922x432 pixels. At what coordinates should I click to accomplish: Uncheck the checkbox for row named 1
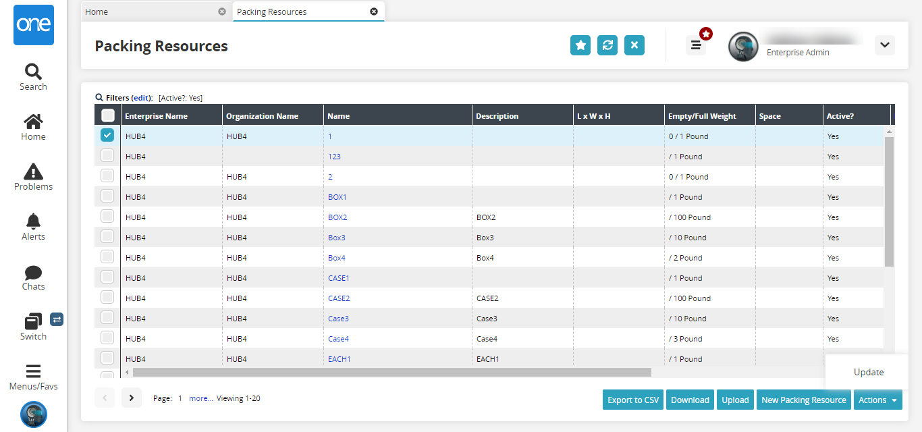(x=107, y=136)
